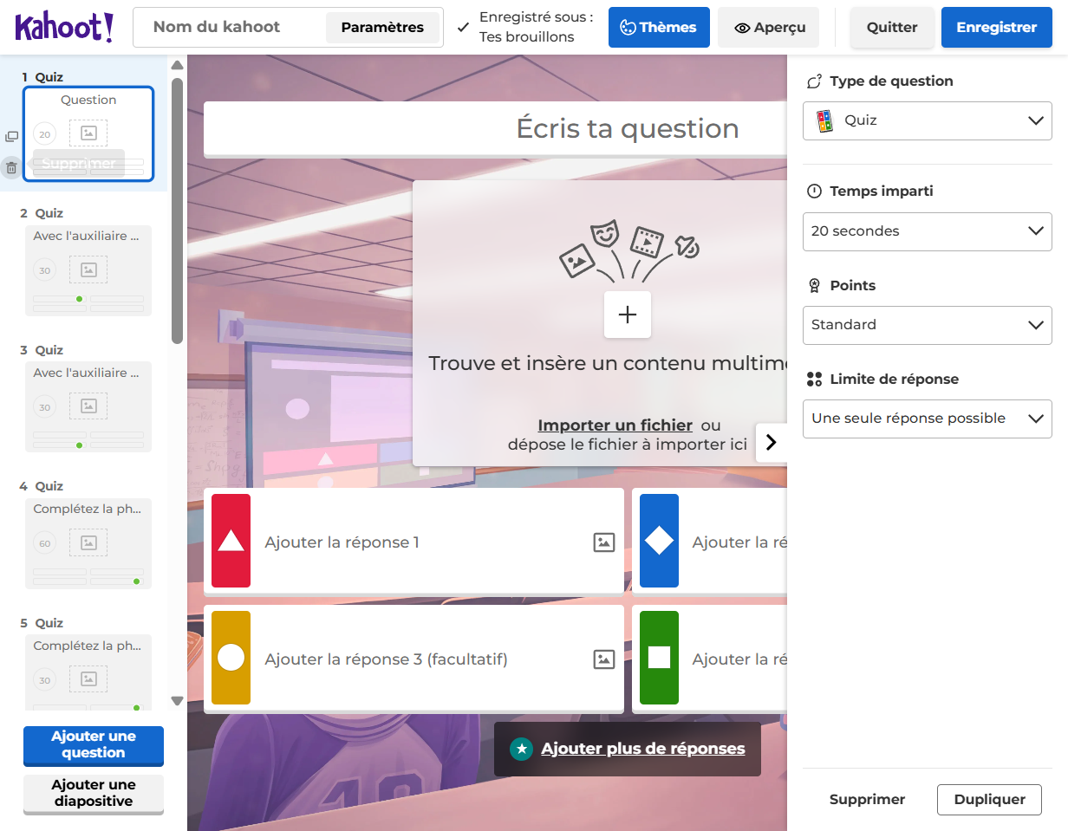Open the Thèmes panel
This screenshot has width=1068, height=831.
659,28
